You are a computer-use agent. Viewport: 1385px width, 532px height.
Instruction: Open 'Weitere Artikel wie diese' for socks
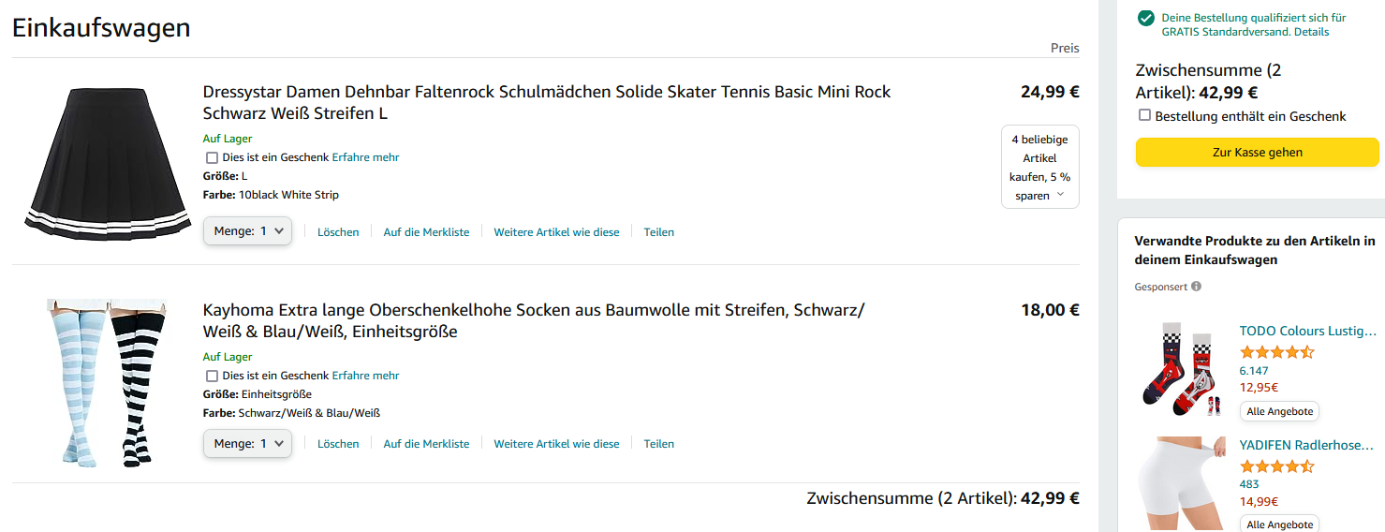coord(556,444)
